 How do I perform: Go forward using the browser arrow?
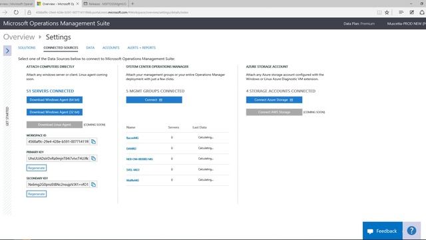tap(5, 12)
